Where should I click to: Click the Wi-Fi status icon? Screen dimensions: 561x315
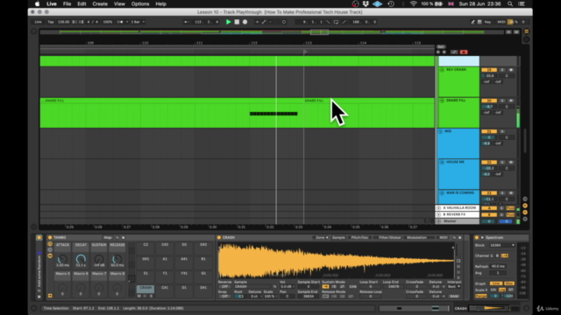413,3
